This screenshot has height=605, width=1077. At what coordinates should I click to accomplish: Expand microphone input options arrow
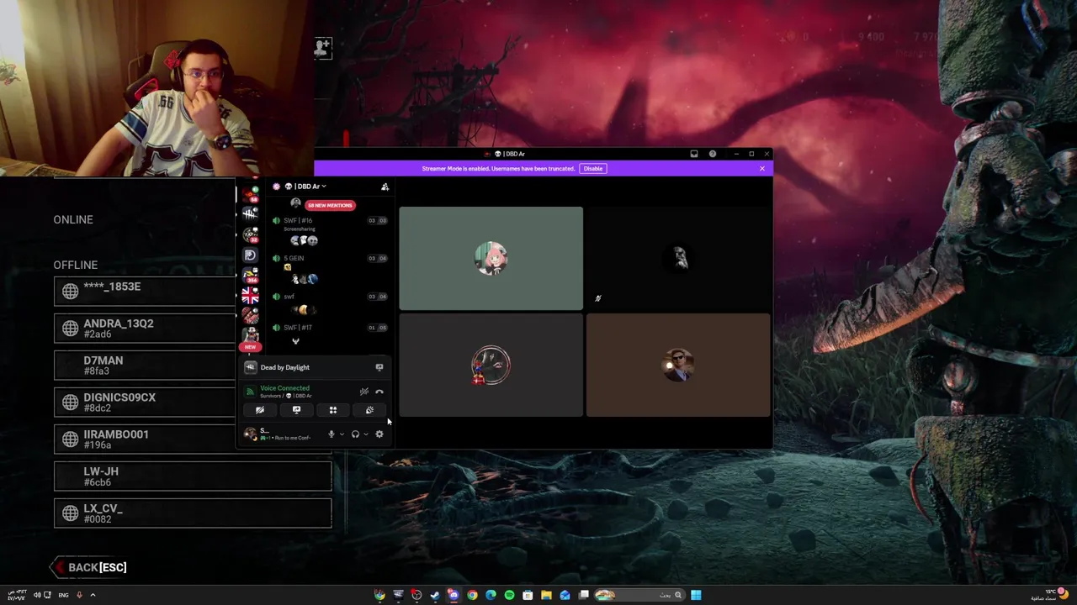tap(342, 434)
